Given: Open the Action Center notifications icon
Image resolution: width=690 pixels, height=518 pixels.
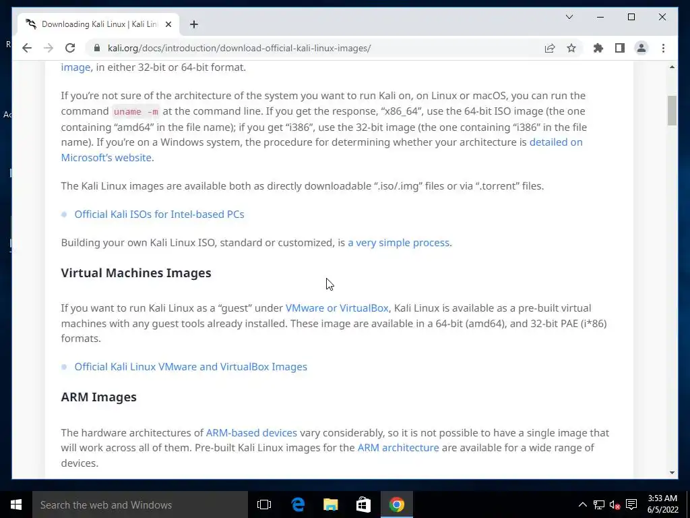Looking at the screenshot, I should point(631,505).
